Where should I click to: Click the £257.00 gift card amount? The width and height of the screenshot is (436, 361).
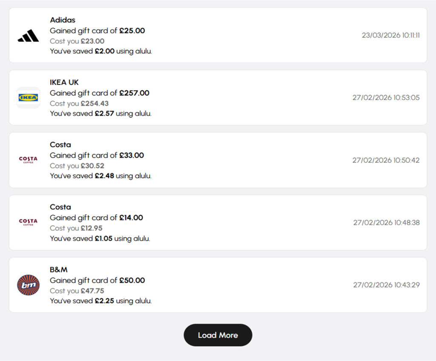134,93
